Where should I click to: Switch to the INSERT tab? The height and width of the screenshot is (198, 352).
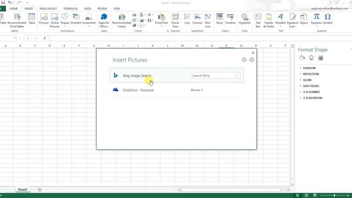coord(29,9)
